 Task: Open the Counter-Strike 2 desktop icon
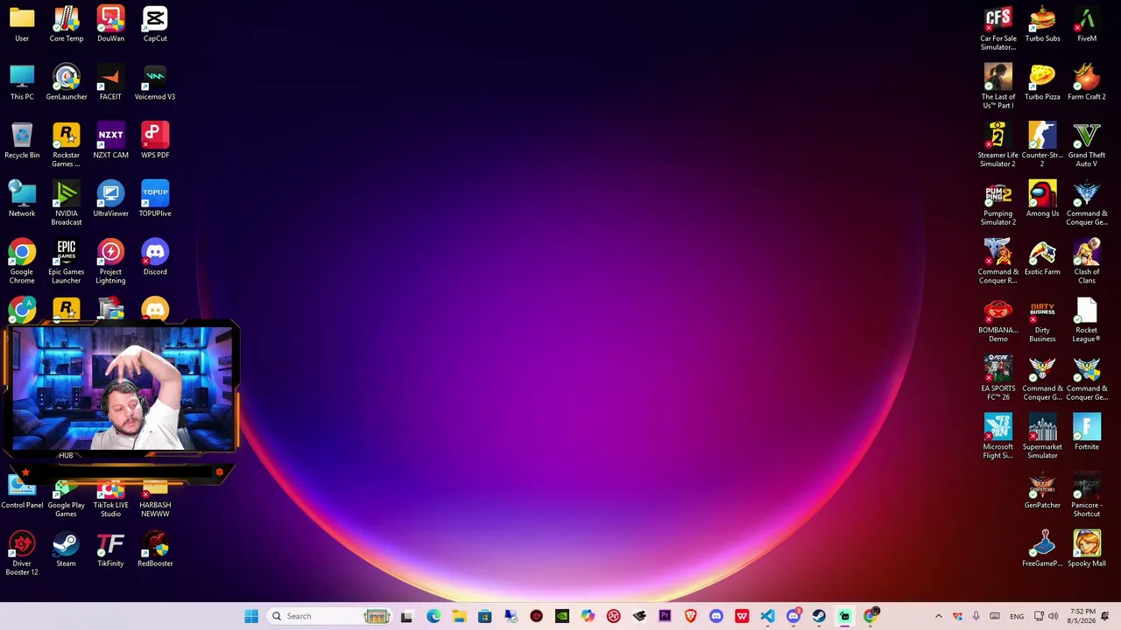1042,145
